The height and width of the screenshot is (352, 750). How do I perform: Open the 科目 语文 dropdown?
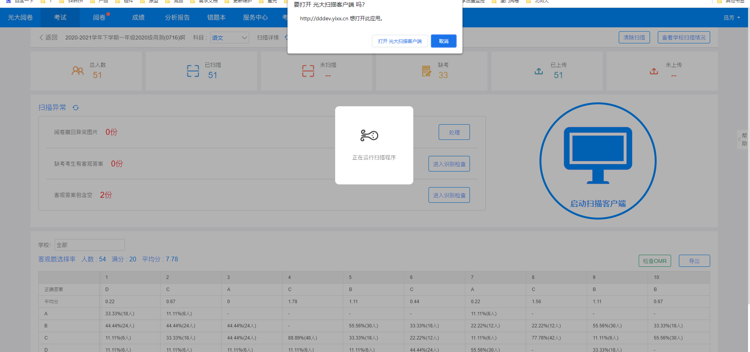(229, 38)
